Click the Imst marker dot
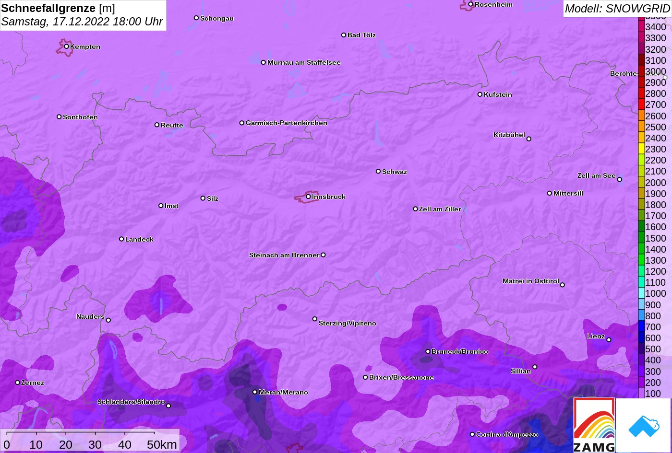672x453 pixels. 161,206
